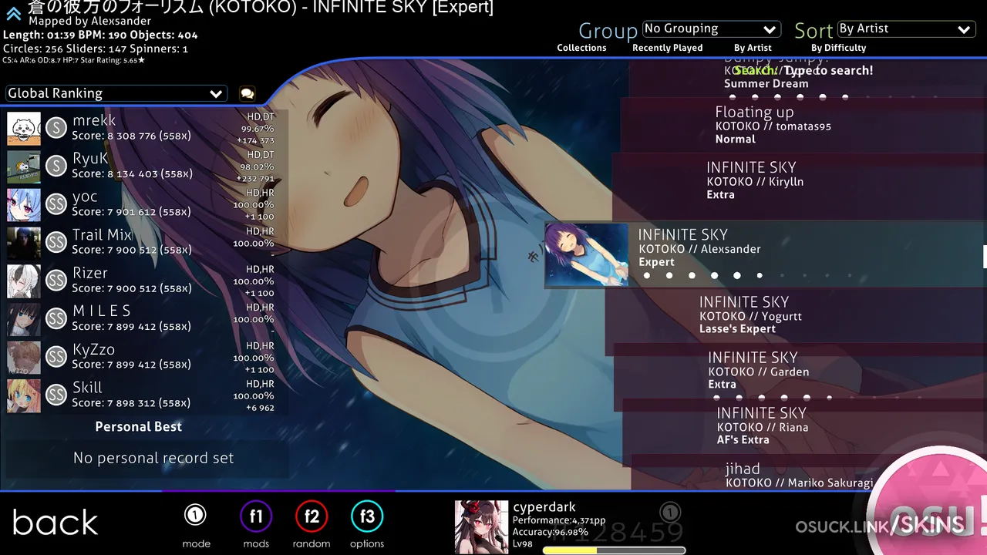Image resolution: width=987 pixels, height=555 pixels.
Task: Click mrekk's score 8 308 776 entry
Action: (147, 128)
